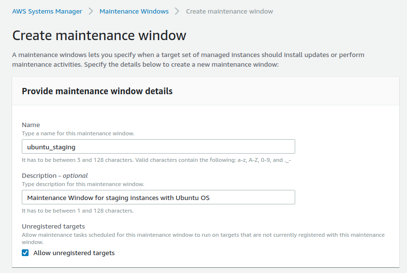
Task: Click into the Description text field
Action: (x=158, y=197)
